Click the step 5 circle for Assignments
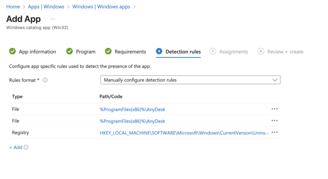 [x=213, y=51]
